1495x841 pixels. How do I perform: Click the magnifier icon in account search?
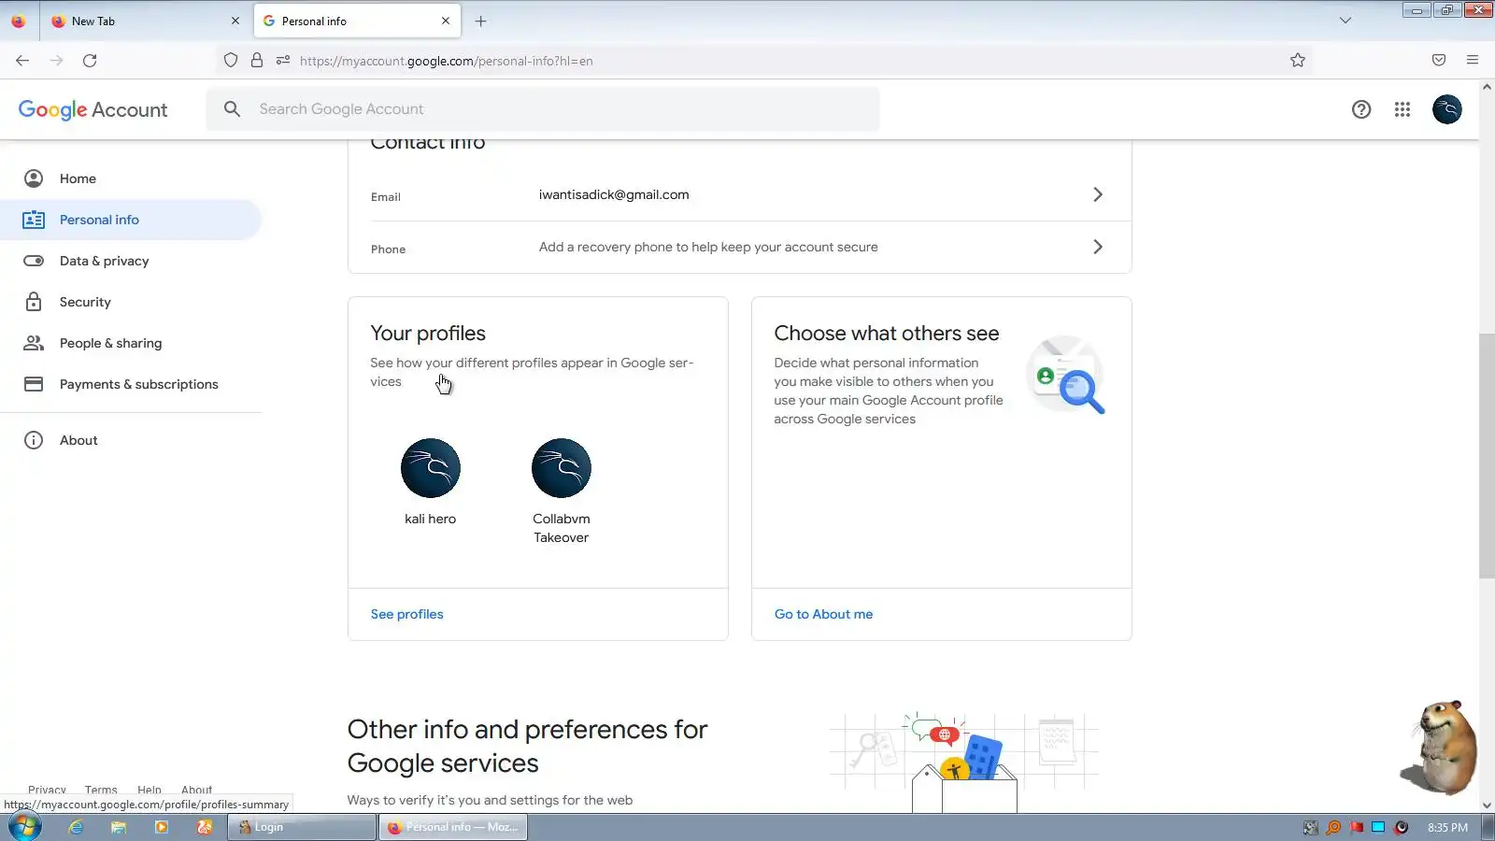tap(233, 109)
